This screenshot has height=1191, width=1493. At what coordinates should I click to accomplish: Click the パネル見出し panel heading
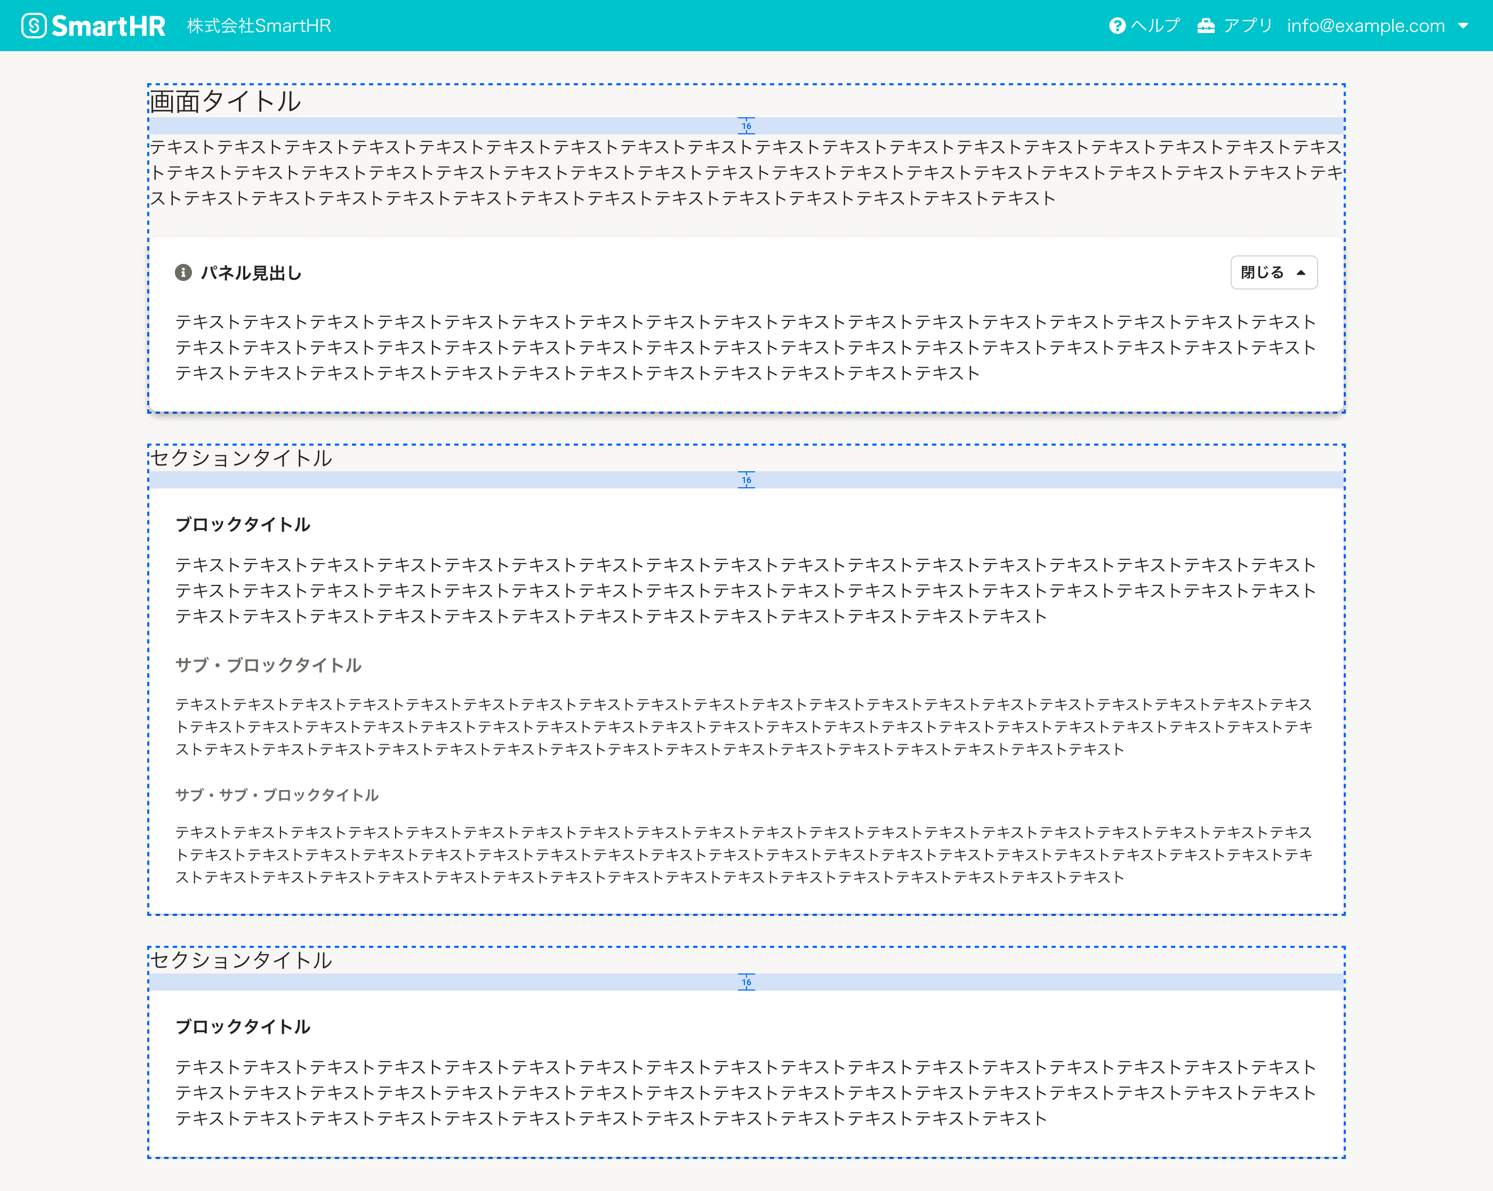click(251, 273)
